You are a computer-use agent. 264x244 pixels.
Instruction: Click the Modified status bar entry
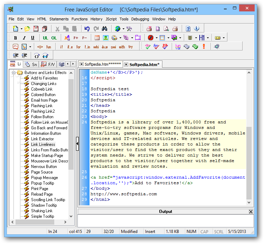(129, 232)
